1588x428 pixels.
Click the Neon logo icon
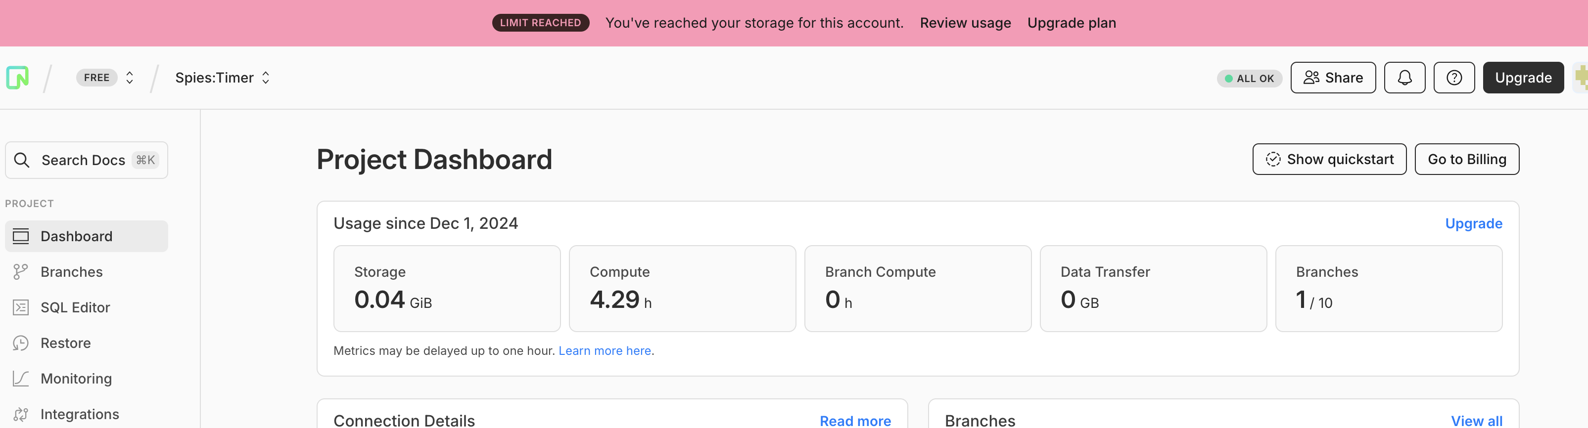(17, 78)
